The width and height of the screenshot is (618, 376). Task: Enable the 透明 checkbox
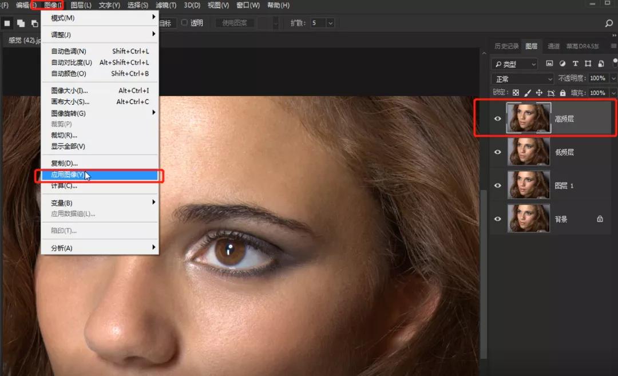click(x=184, y=23)
